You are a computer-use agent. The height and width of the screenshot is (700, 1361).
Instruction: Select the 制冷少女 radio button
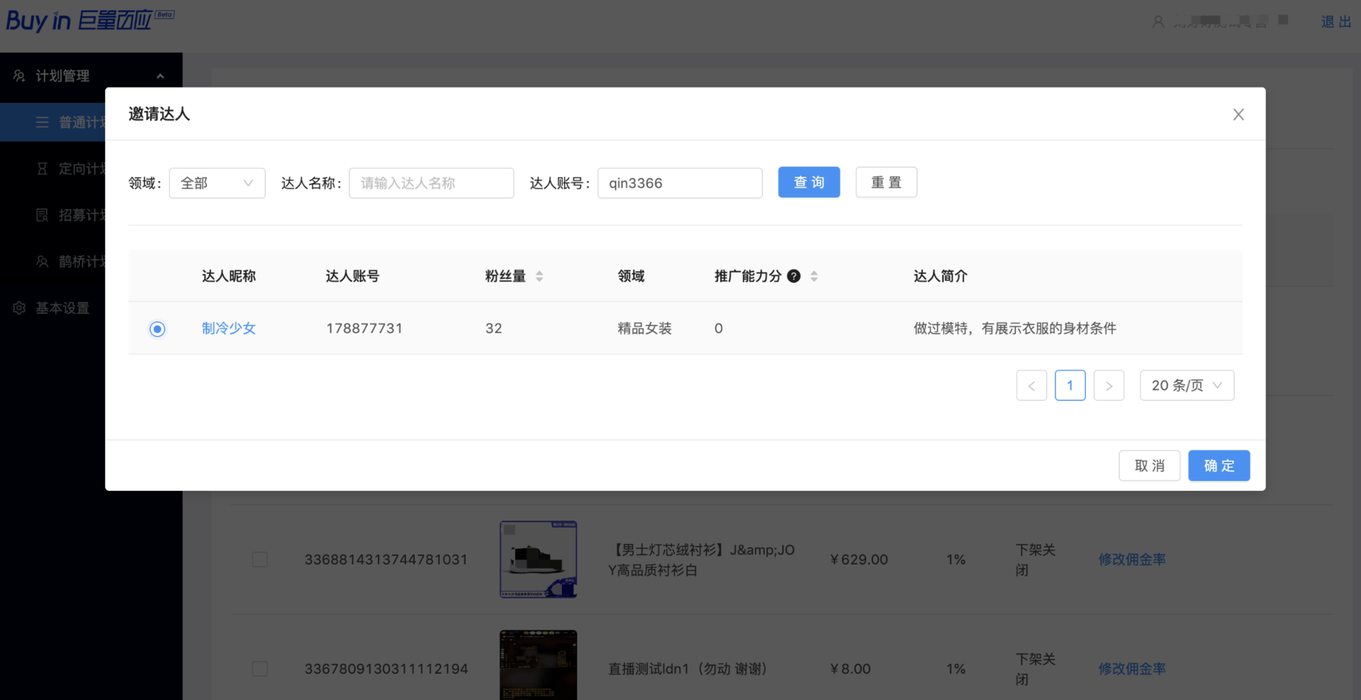157,328
